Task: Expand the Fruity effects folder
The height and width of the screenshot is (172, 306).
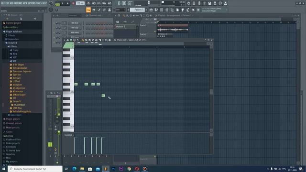Action: pos(15,50)
